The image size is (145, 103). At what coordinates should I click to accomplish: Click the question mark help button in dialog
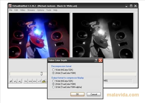pyautogui.click(x=96, y=60)
